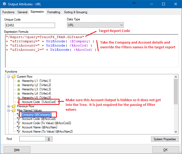Clear the Find box with X button
The width and height of the screenshot is (182, 154).
tap(49, 139)
